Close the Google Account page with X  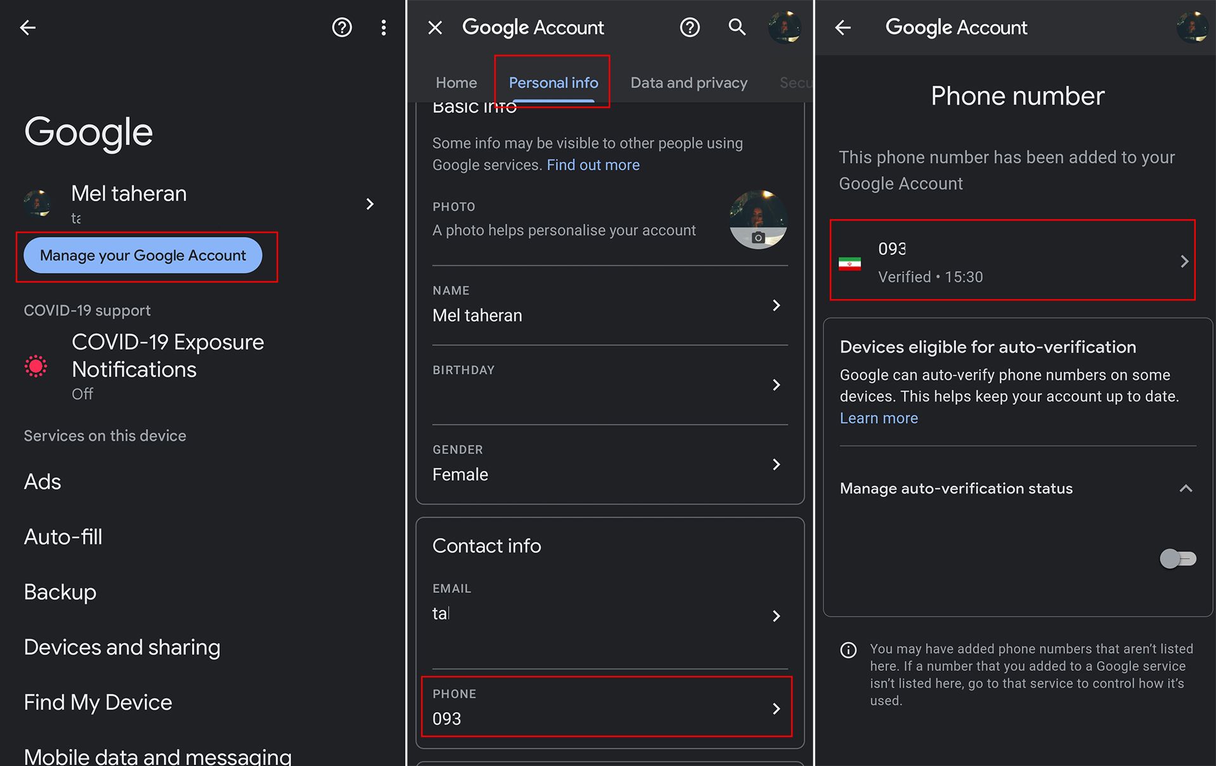[x=435, y=27]
